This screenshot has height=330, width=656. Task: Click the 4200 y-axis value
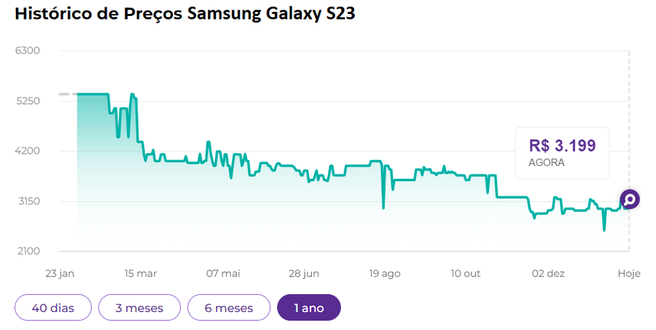point(28,151)
